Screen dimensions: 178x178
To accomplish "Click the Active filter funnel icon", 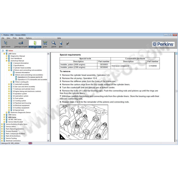I will point(7,51).
